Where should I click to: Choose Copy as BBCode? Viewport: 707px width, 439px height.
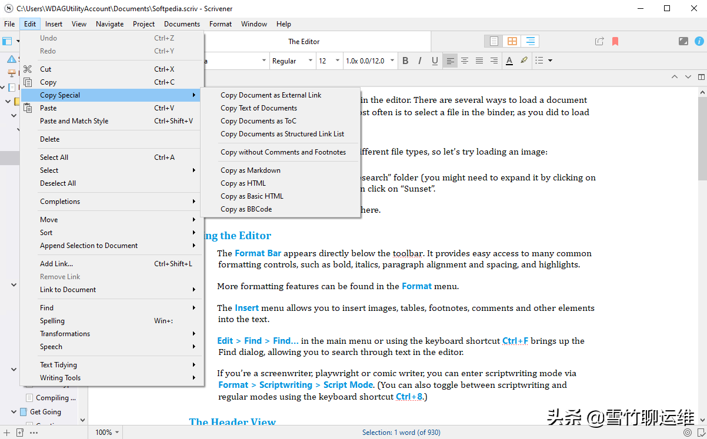(x=281, y=209)
